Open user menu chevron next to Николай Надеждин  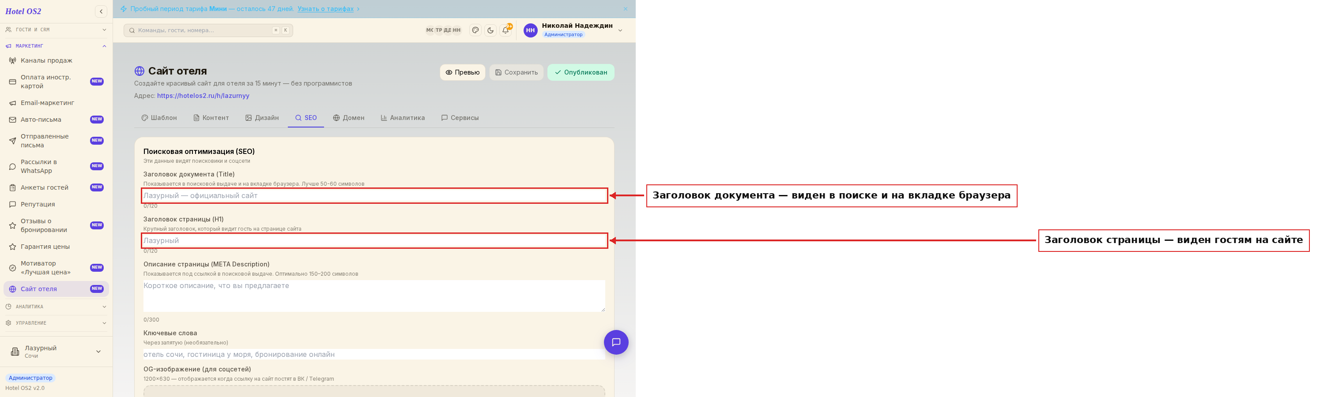(x=620, y=30)
